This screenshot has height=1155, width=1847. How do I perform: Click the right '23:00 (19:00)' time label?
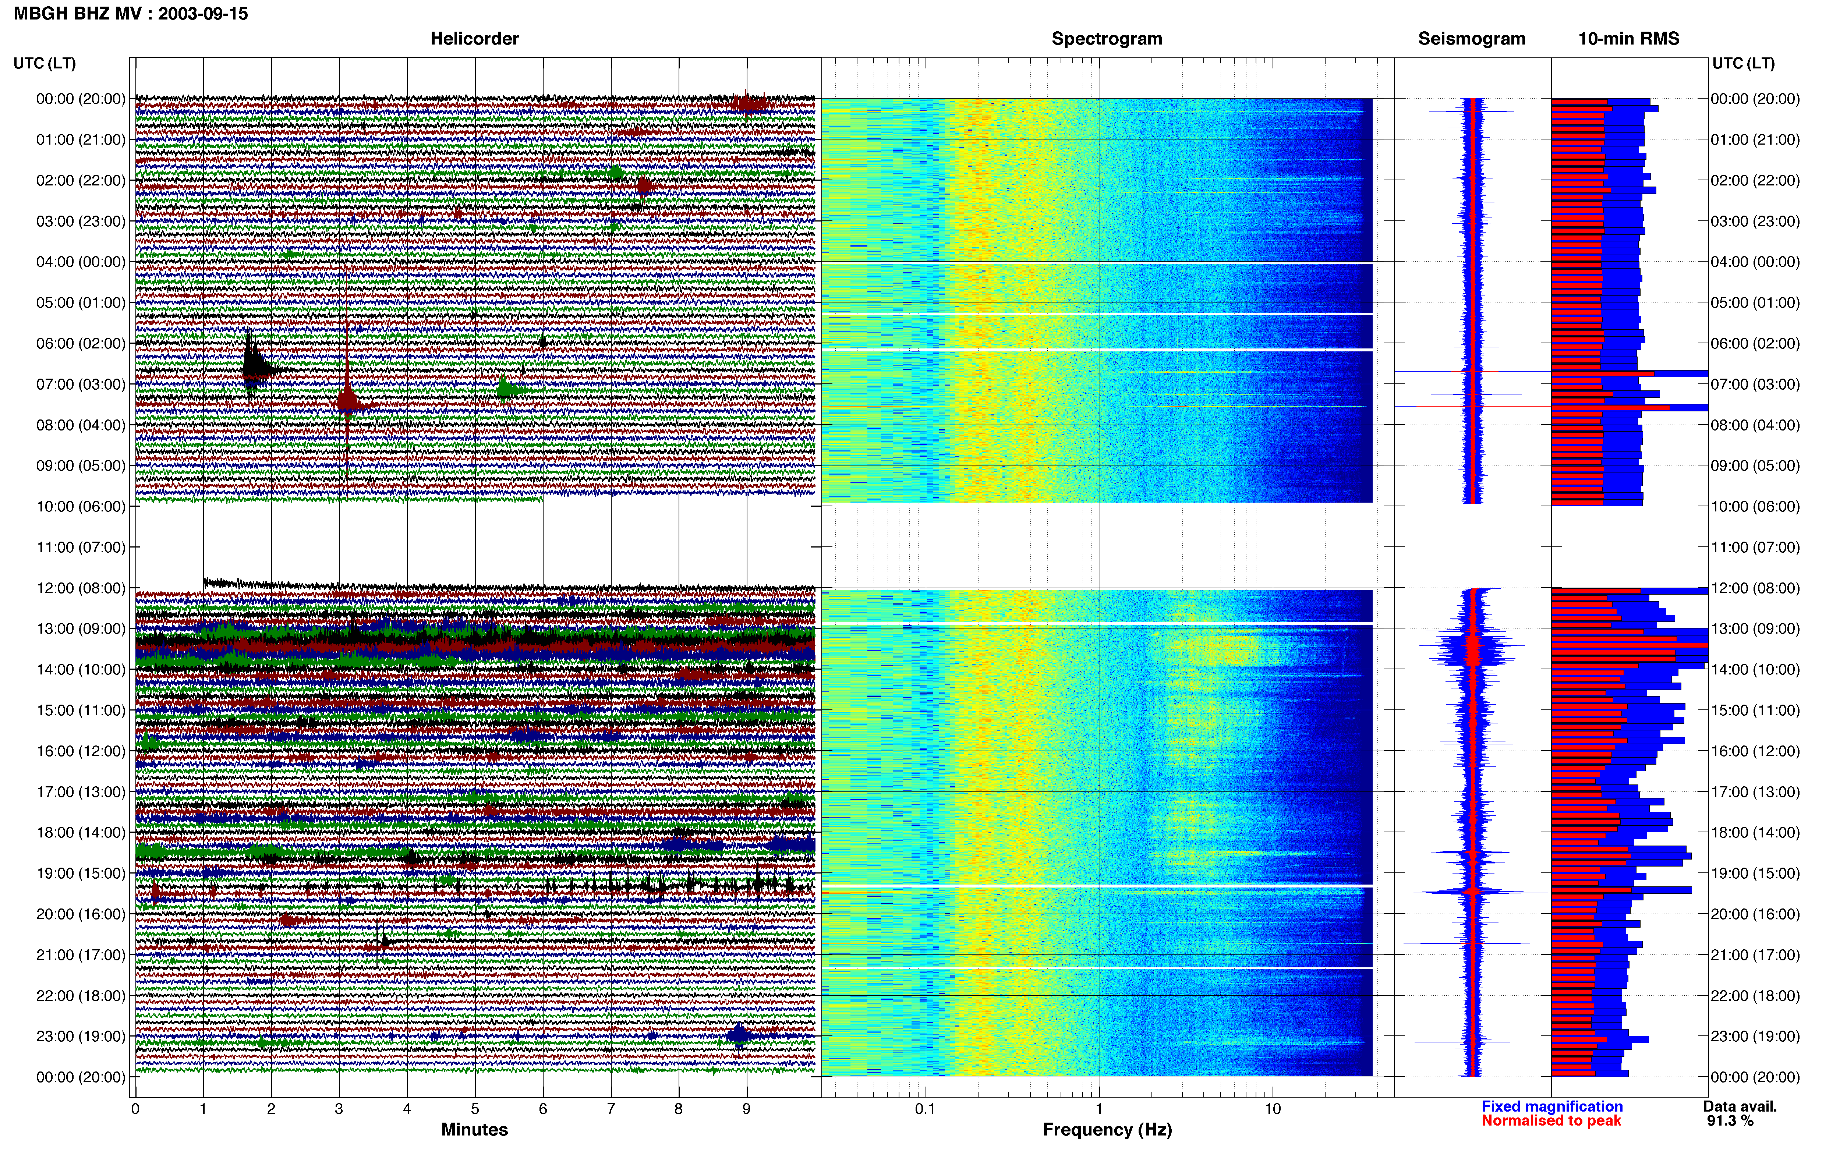point(1755,1036)
